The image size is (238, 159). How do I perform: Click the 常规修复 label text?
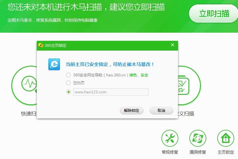[x=170, y=152]
